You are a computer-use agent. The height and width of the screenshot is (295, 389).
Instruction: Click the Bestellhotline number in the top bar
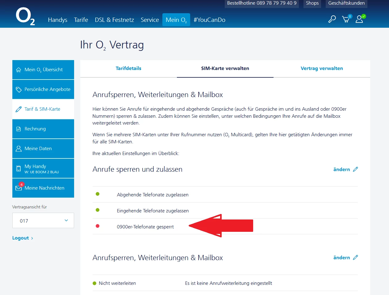pos(262,3)
